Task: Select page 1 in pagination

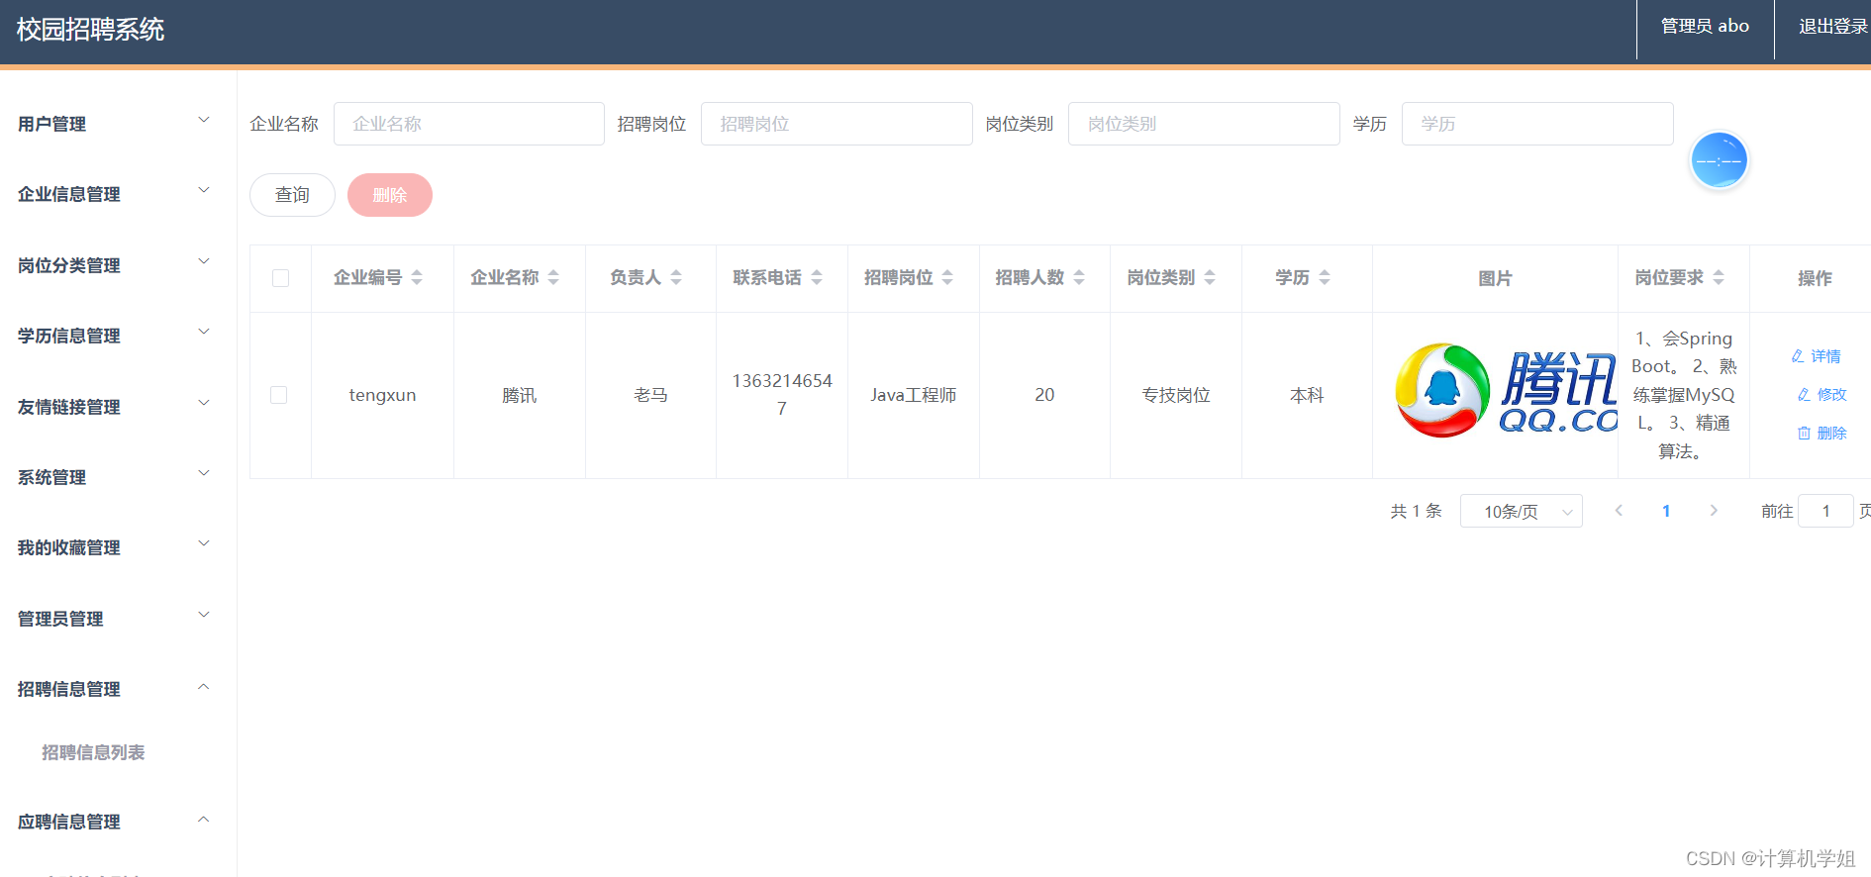Action: [1666, 511]
